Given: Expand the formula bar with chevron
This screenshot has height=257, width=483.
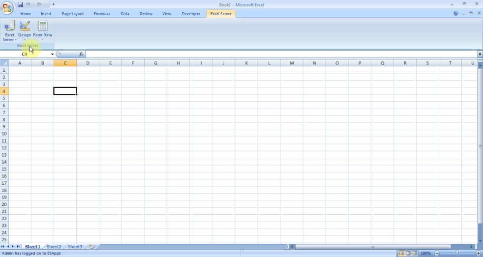Looking at the screenshot, I should pyautogui.click(x=480, y=54).
